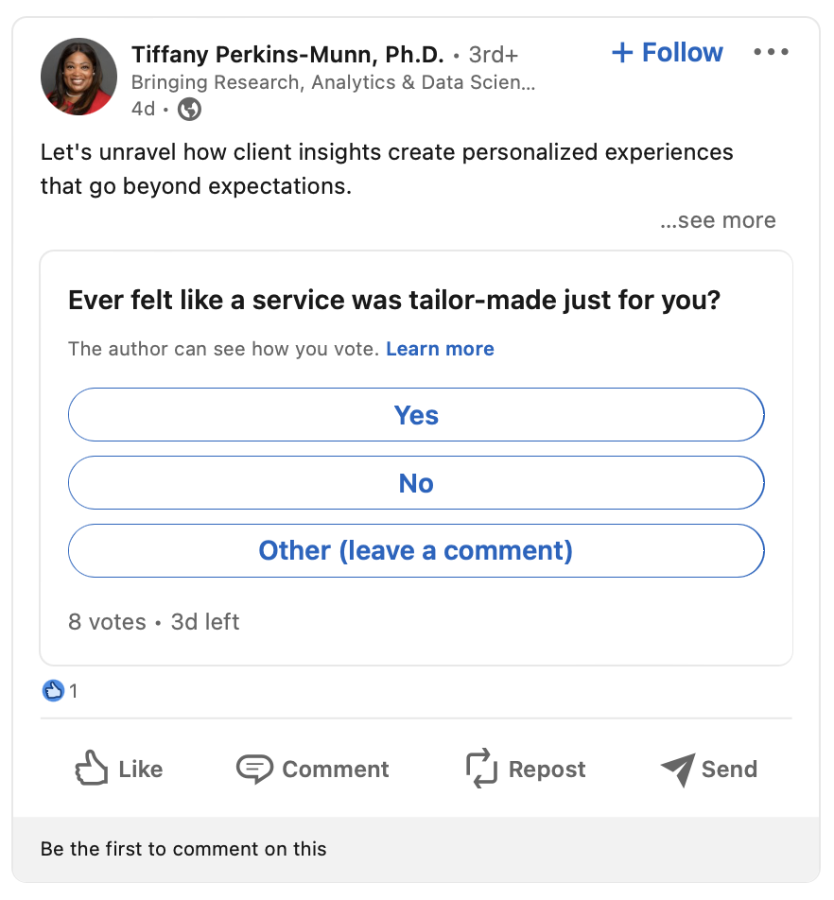Click the blue like reaction icon
Image resolution: width=834 pixels, height=900 pixels.
click(53, 690)
